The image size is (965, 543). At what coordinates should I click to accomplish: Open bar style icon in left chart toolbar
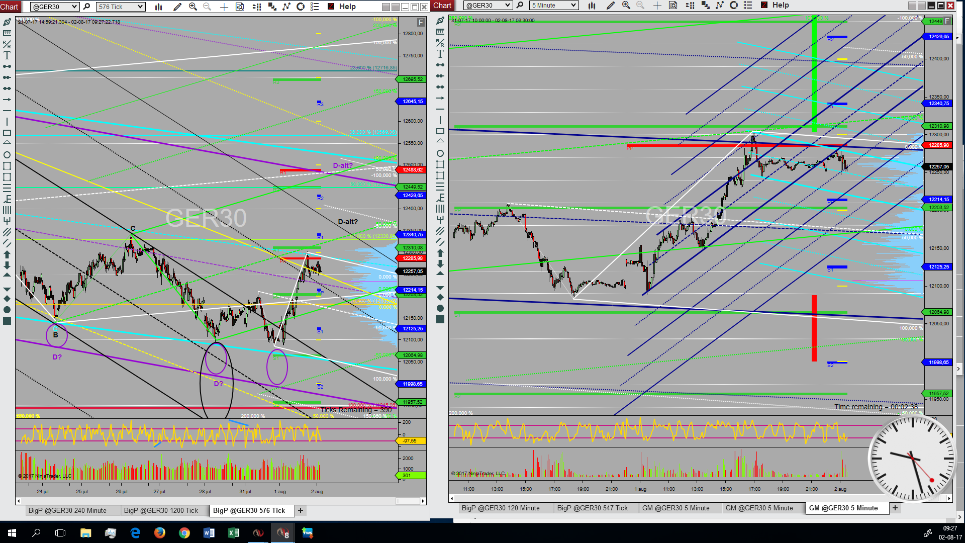159,7
